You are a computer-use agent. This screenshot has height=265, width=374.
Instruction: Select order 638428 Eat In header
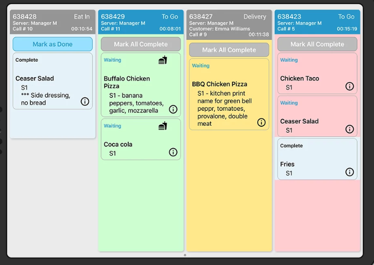coord(53,22)
